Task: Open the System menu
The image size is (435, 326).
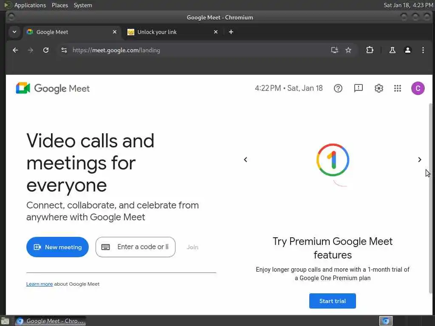Action: pos(83,5)
